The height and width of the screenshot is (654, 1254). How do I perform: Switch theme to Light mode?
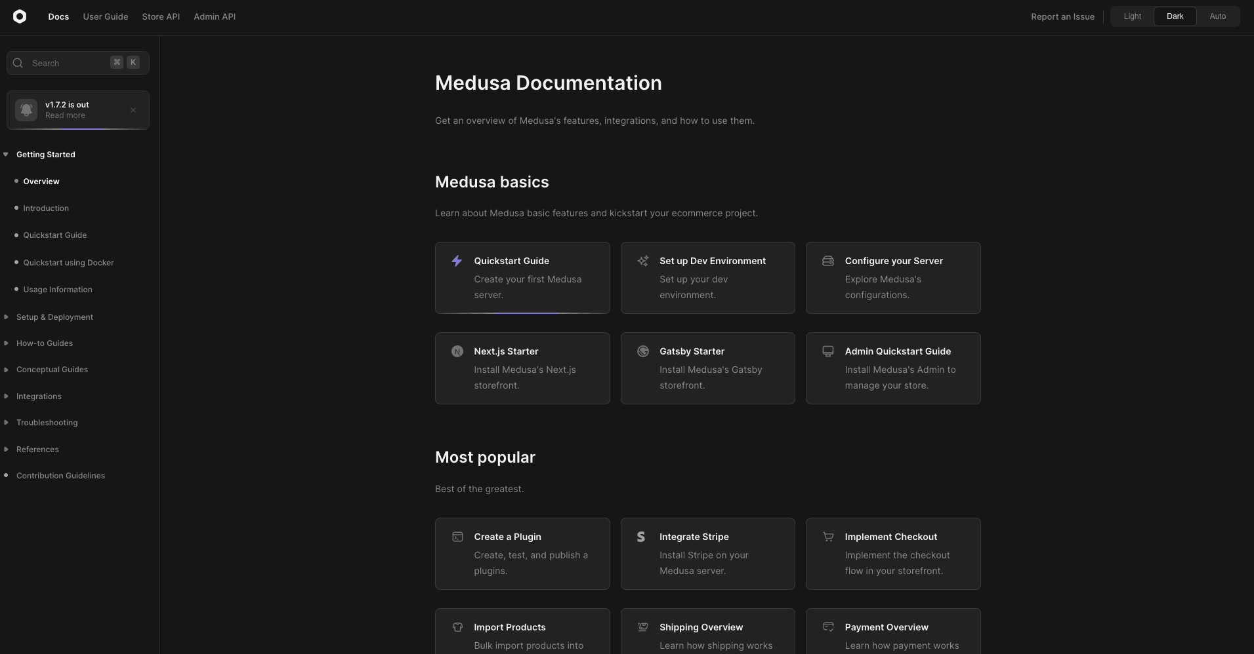pos(1131,16)
